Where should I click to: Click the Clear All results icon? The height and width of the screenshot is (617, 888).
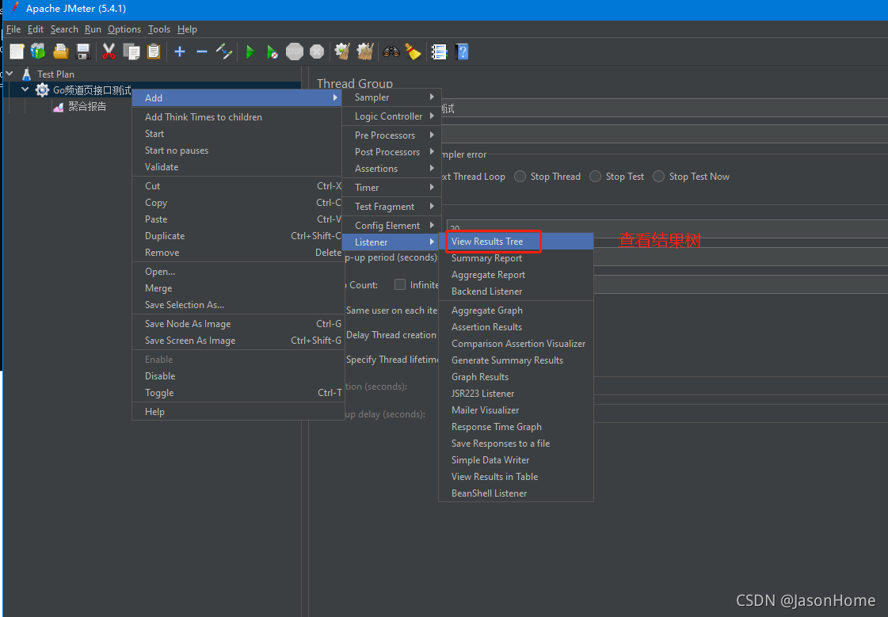click(x=364, y=51)
